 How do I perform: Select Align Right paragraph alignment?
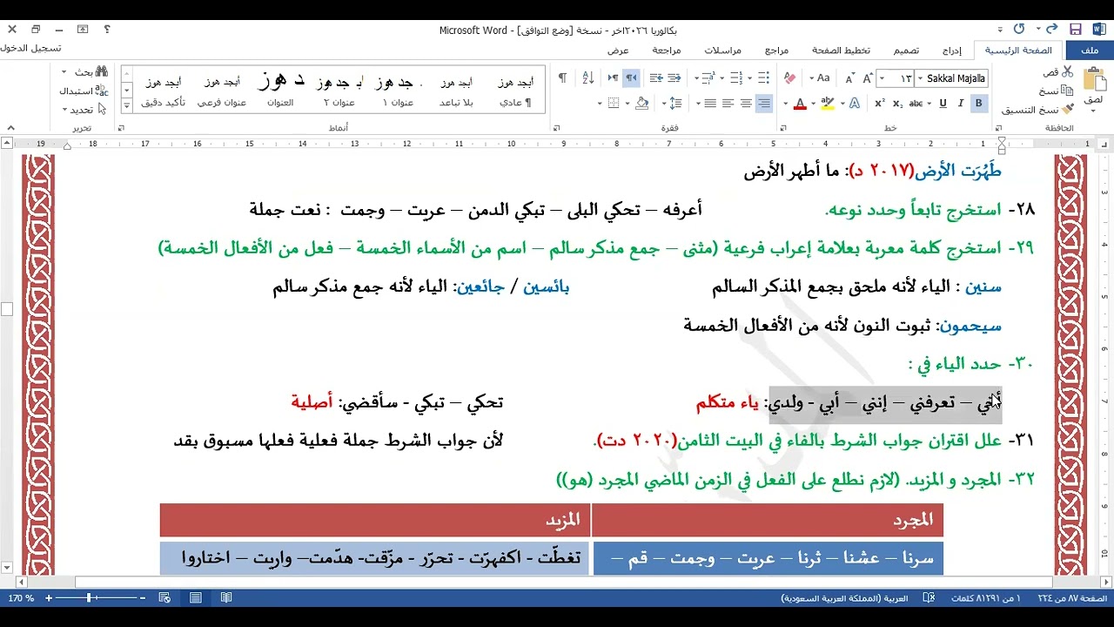[764, 104]
